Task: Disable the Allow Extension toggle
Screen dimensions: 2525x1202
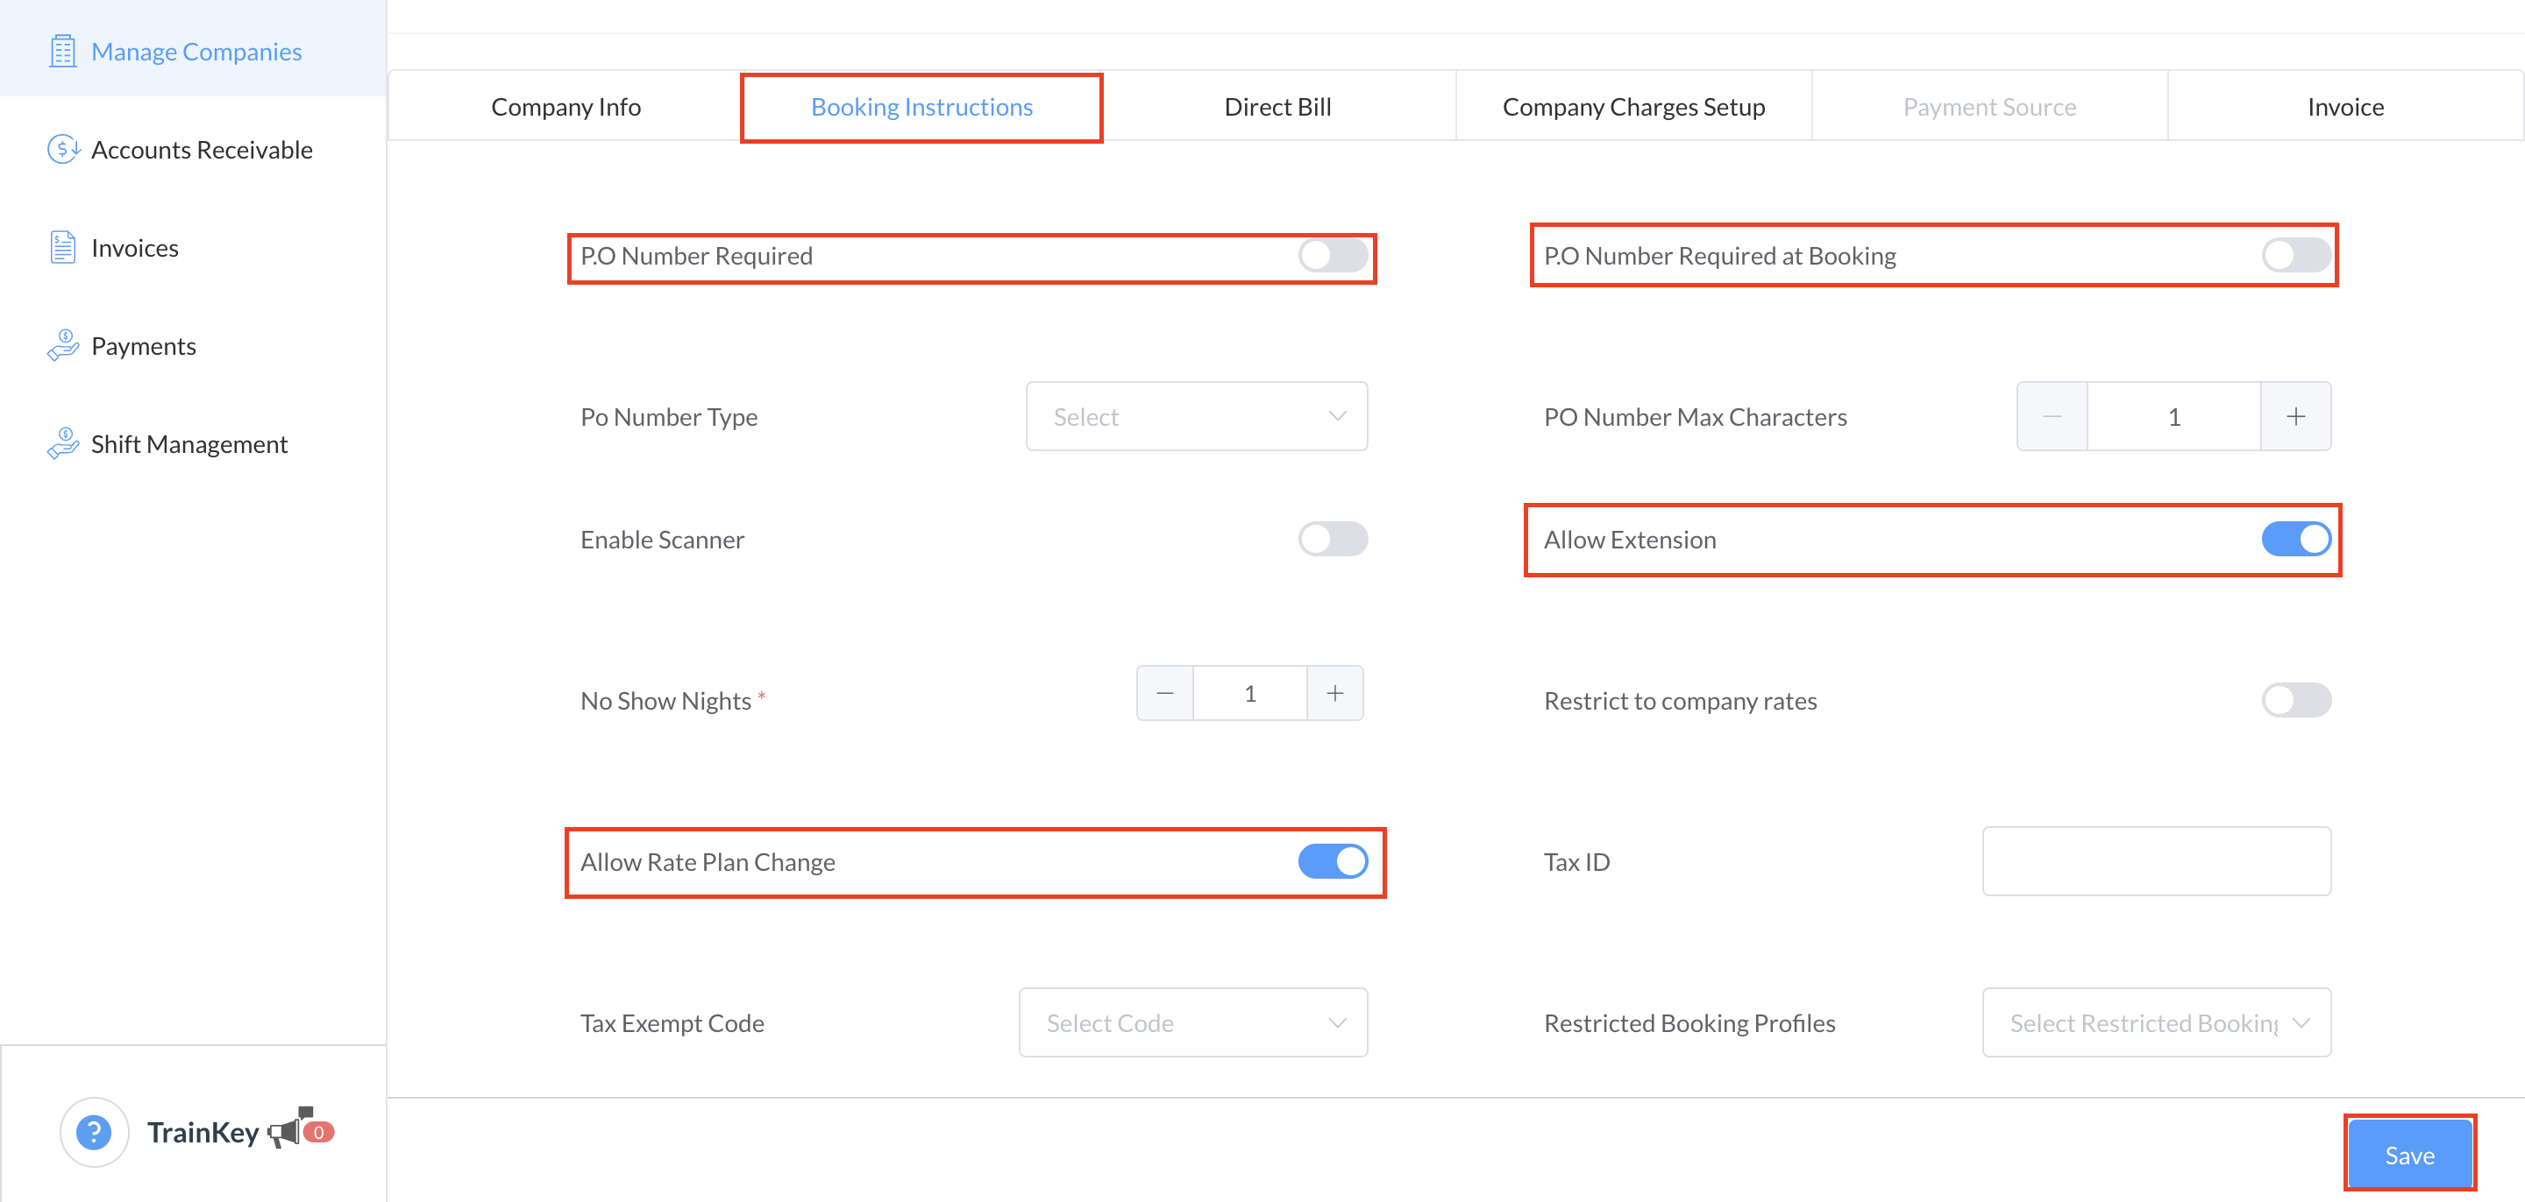Action: pyautogui.click(x=2295, y=540)
